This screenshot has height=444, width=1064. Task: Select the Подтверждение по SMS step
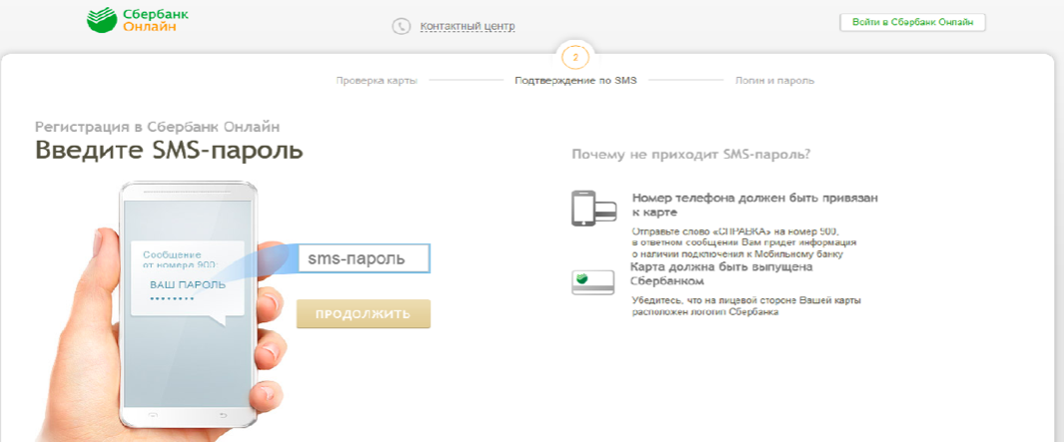(x=576, y=81)
